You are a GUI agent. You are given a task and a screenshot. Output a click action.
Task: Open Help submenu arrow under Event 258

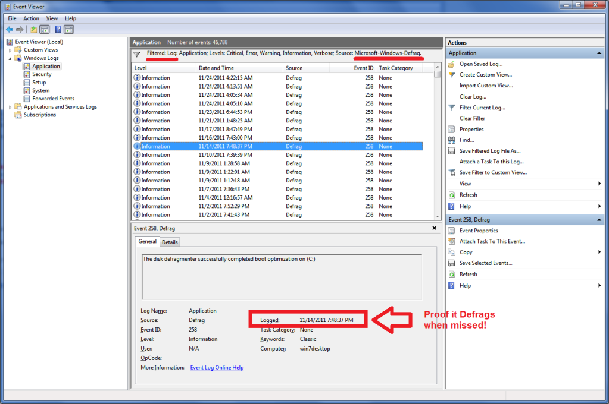(599, 285)
